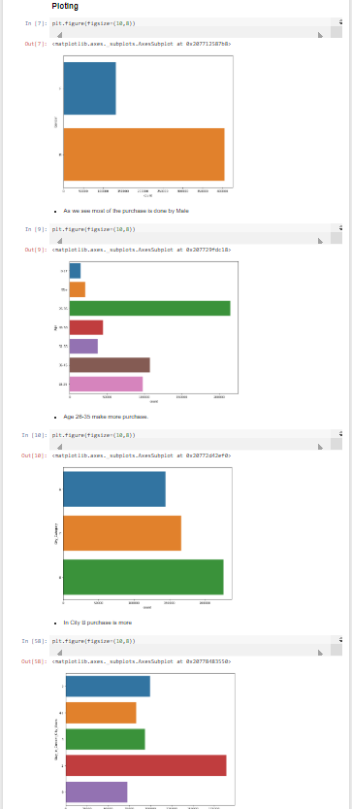Click the purple bar in the Out[58] chart
The width and height of the screenshot is (352, 809).
[96, 792]
